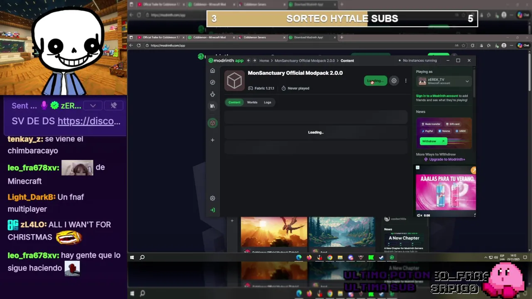Expand the chat header dropdown chevron
Image resolution: width=532 pixels, height=299 pixels.
click(93, 106)
